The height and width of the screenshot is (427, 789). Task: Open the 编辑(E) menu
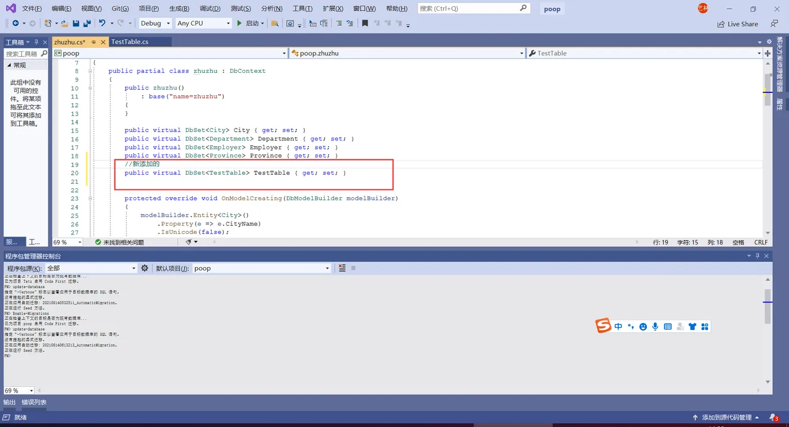click(x=61, y=8)
